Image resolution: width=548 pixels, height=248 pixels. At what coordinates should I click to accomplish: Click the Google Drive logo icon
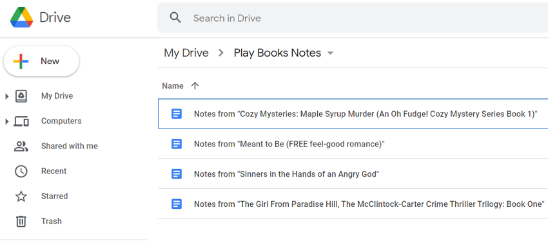pyautogui.click(x=22, y=17)
